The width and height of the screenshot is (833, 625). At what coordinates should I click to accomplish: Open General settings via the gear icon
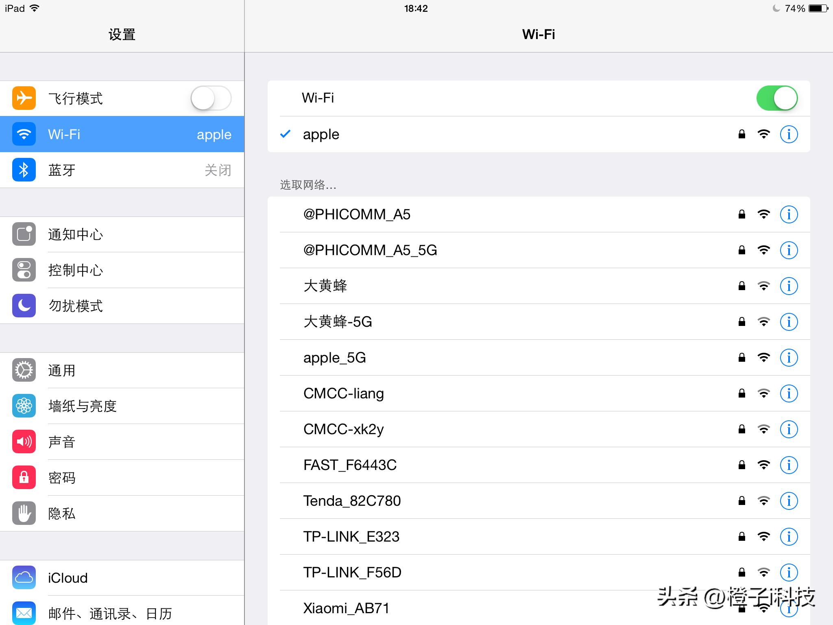click(x=23, y=370)
